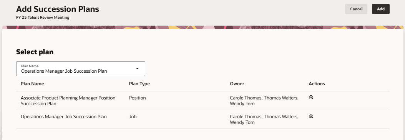
Task: Select Operations Manager Job Succession Plan table cell
Action: point(63,117)
